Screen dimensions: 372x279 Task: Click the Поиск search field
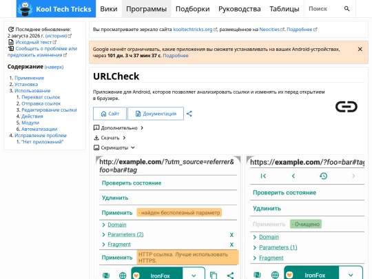tap(324, 9)
